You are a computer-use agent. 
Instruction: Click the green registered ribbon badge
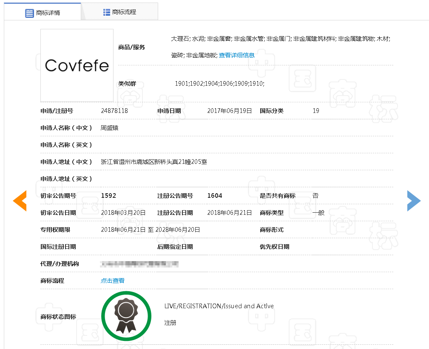tap(126, 316)
